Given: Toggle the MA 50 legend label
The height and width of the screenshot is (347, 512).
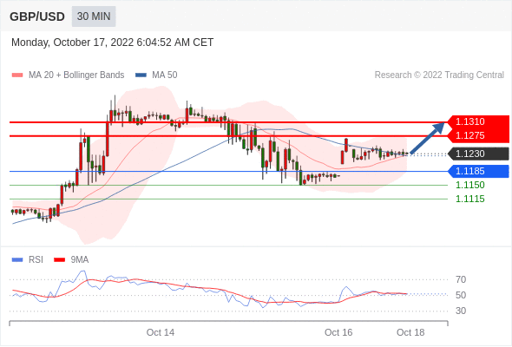Looking at the screenshot, I should (x=165, y=75).
